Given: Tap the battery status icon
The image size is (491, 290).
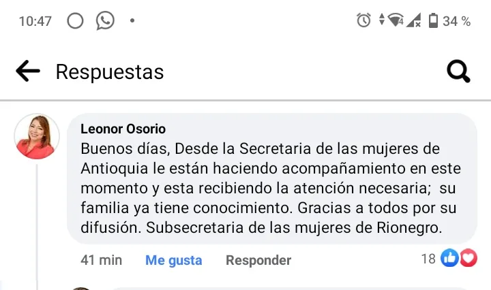Looking at the screenshot, I should pyautogui.click(x=433, y=20).
